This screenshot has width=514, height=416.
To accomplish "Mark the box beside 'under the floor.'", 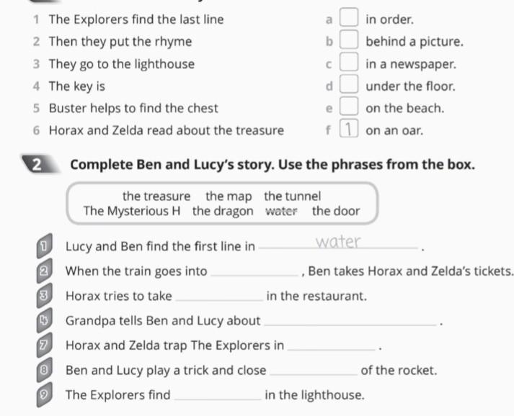I will [348, 83].
